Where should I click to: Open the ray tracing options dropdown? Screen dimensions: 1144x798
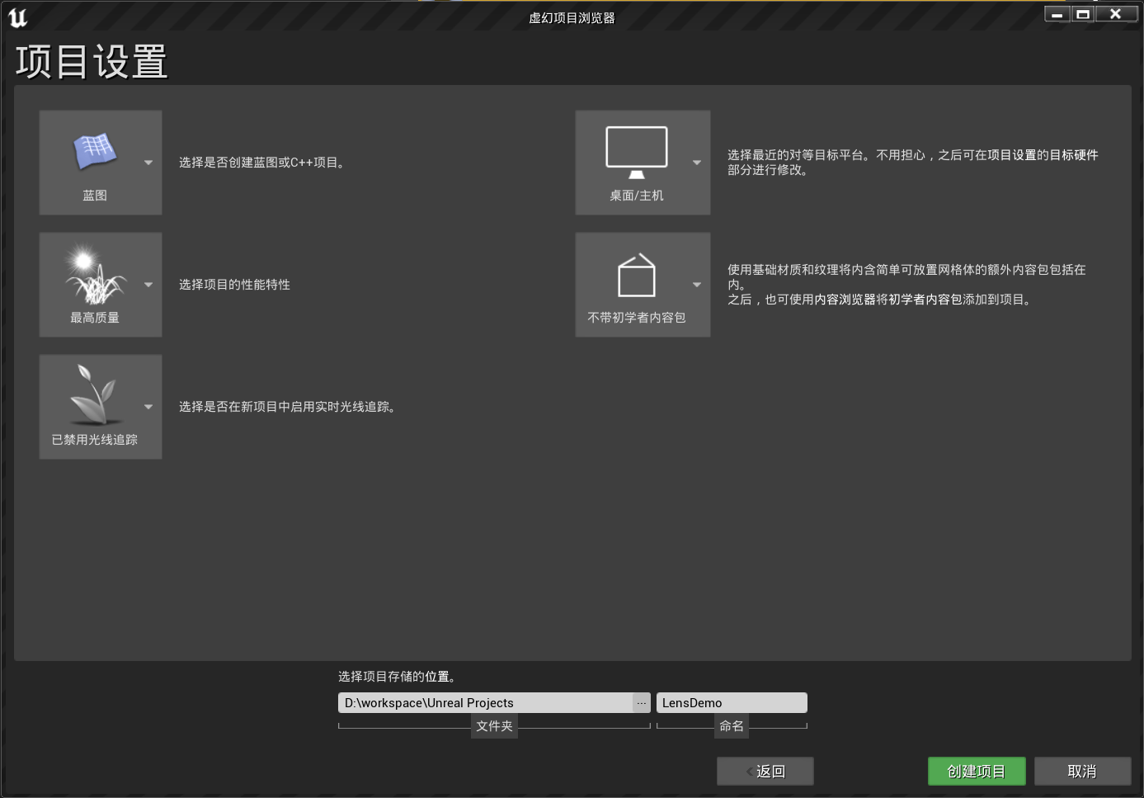148,406
